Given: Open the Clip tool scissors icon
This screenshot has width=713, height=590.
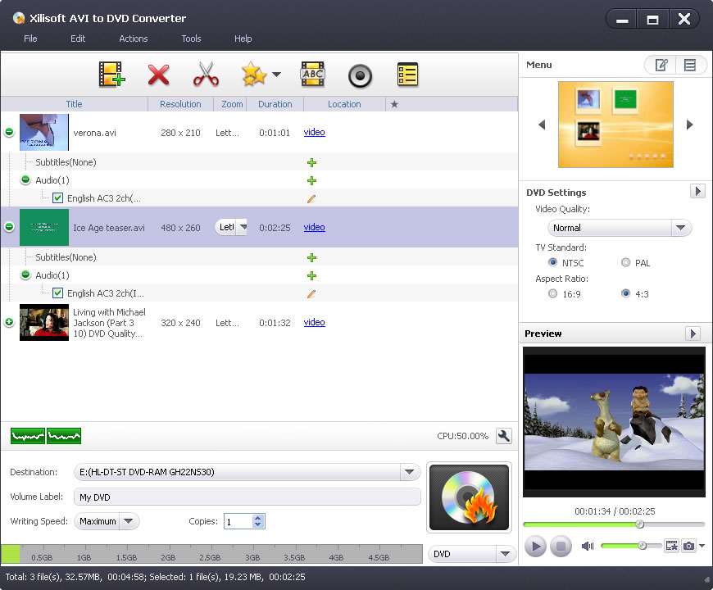Looking at the screenshot, I should [x=206, y=75].
